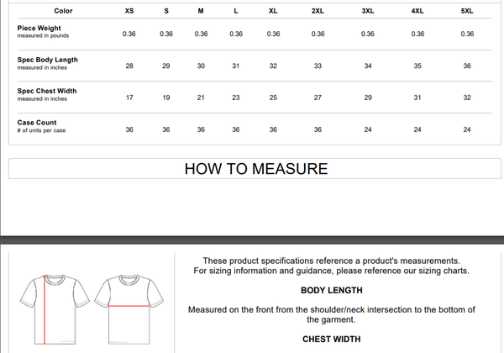
Task: Click the 5XL column header
Action: 467,11
